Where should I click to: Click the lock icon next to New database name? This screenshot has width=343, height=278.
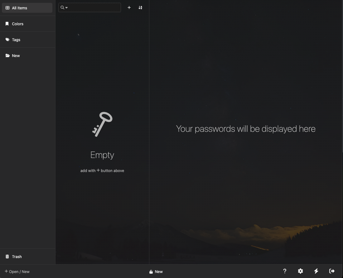tap(151, 271)
